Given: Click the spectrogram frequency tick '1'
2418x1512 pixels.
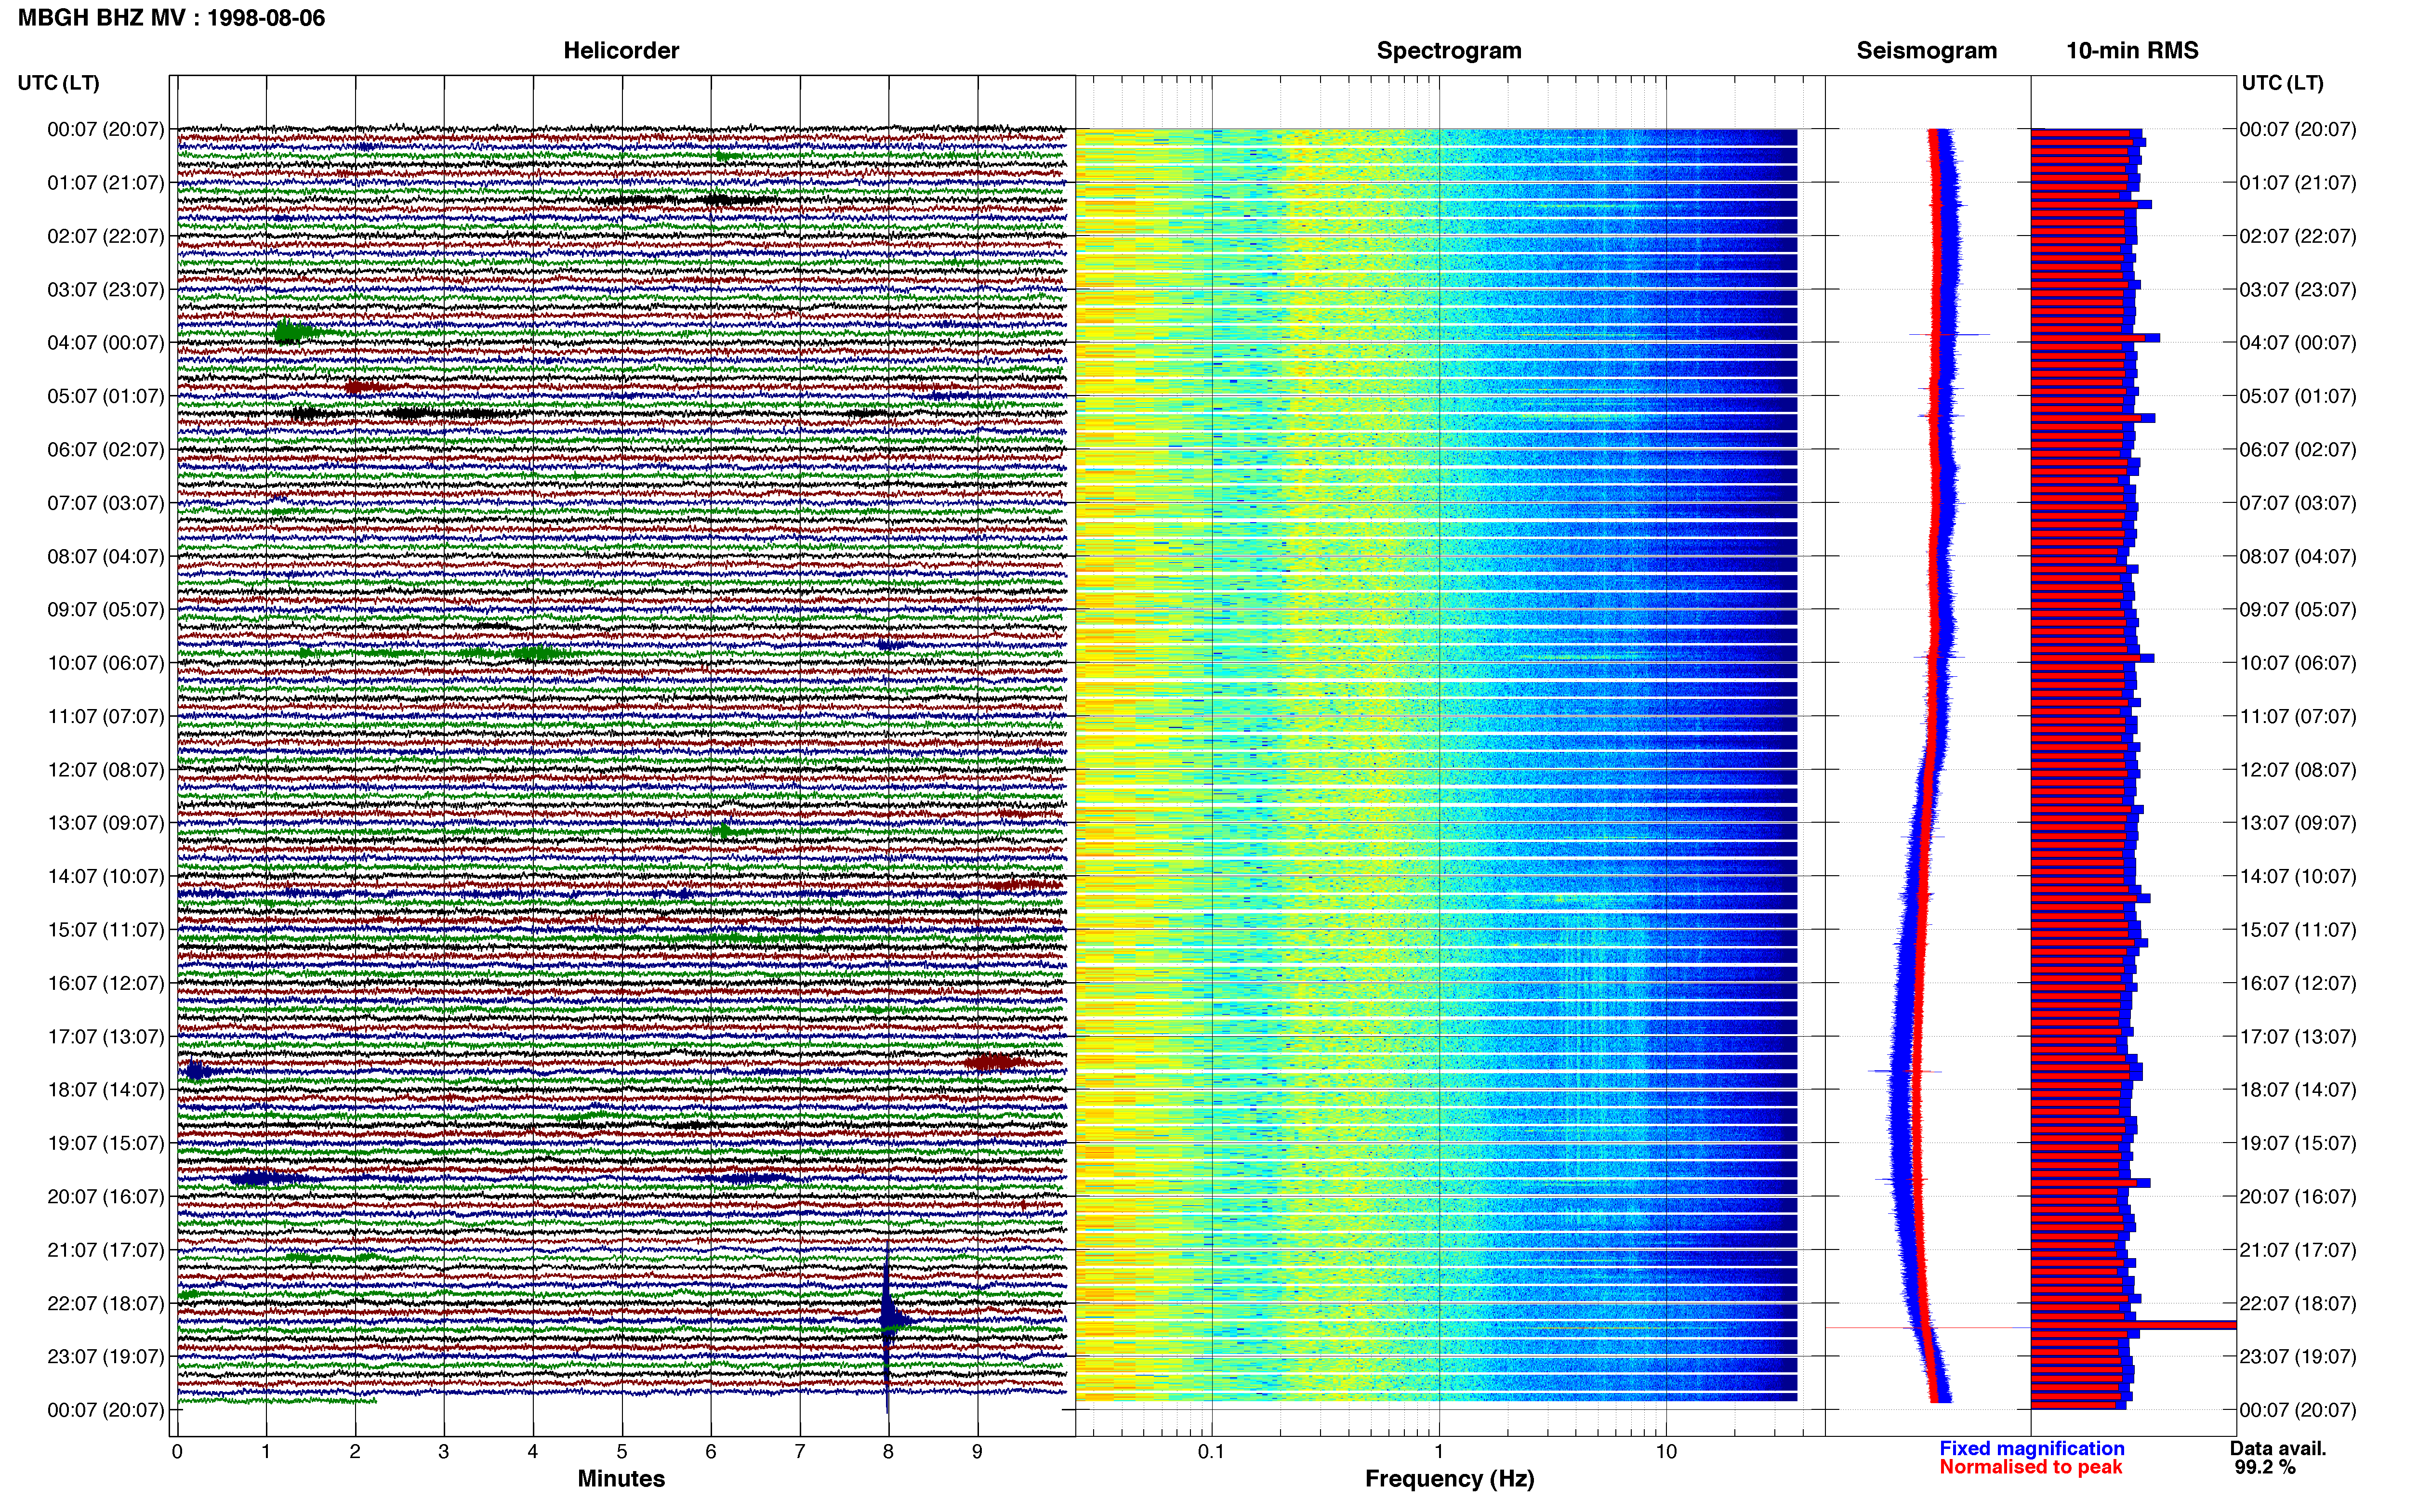Looking at the screenshot, I should [x=1439, y=1451].
